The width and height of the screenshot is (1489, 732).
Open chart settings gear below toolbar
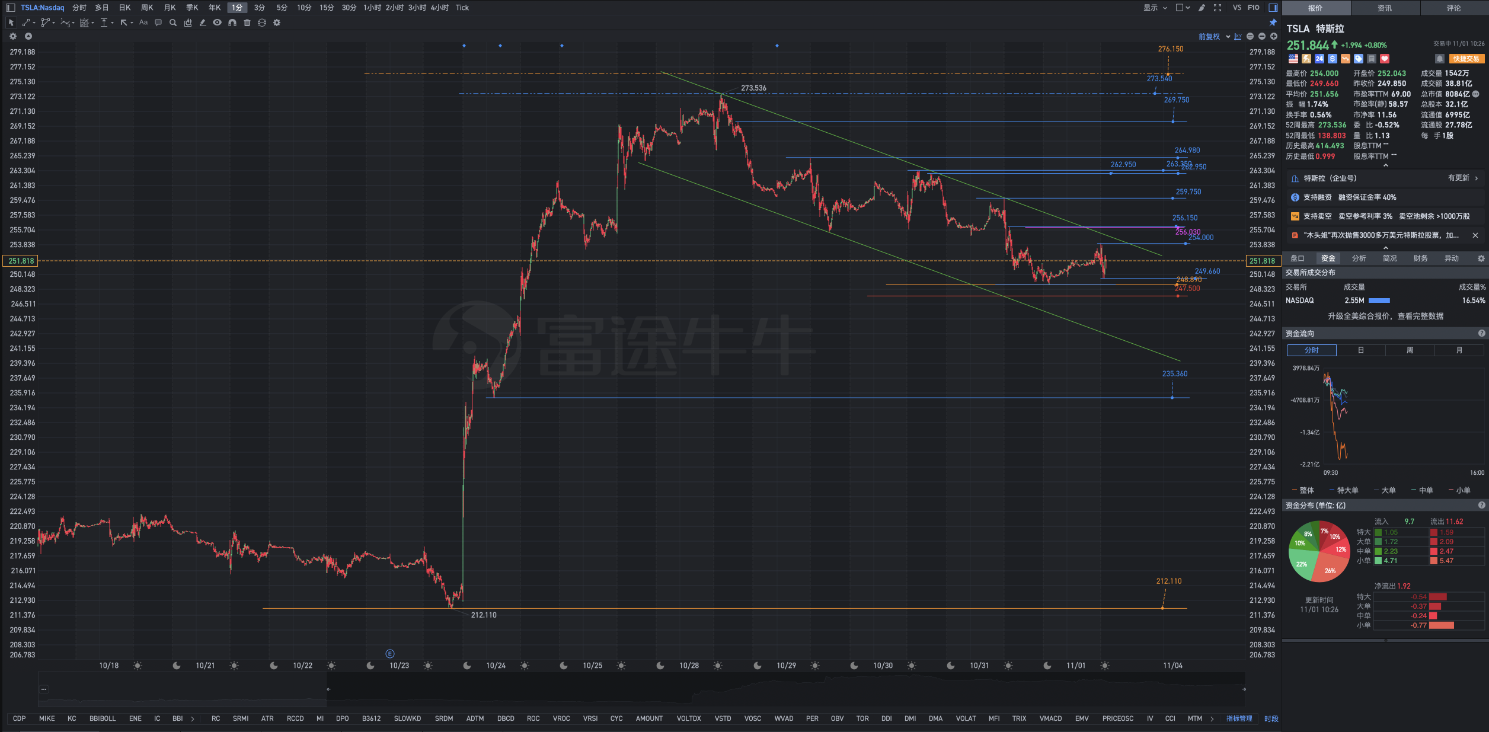[x=13, y=36]
